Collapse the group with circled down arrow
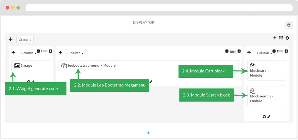 tap(287, 38)
